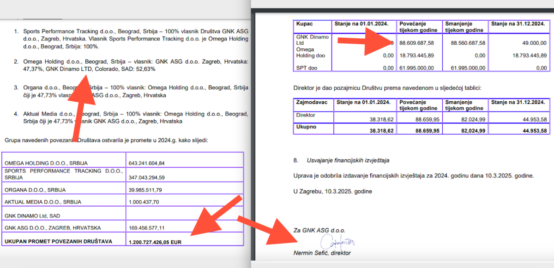Image resolution: width=554 pixels, height=268 pixels.
Task: Click the name Nermin Sefić, direktor
Action: pos(322,253)
